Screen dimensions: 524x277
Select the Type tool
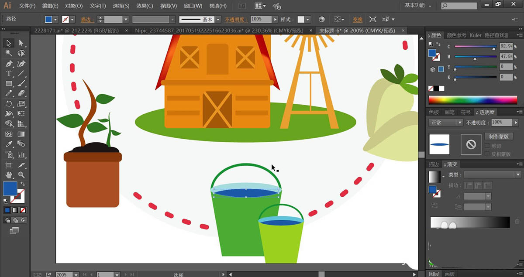(x=9, y=73)
